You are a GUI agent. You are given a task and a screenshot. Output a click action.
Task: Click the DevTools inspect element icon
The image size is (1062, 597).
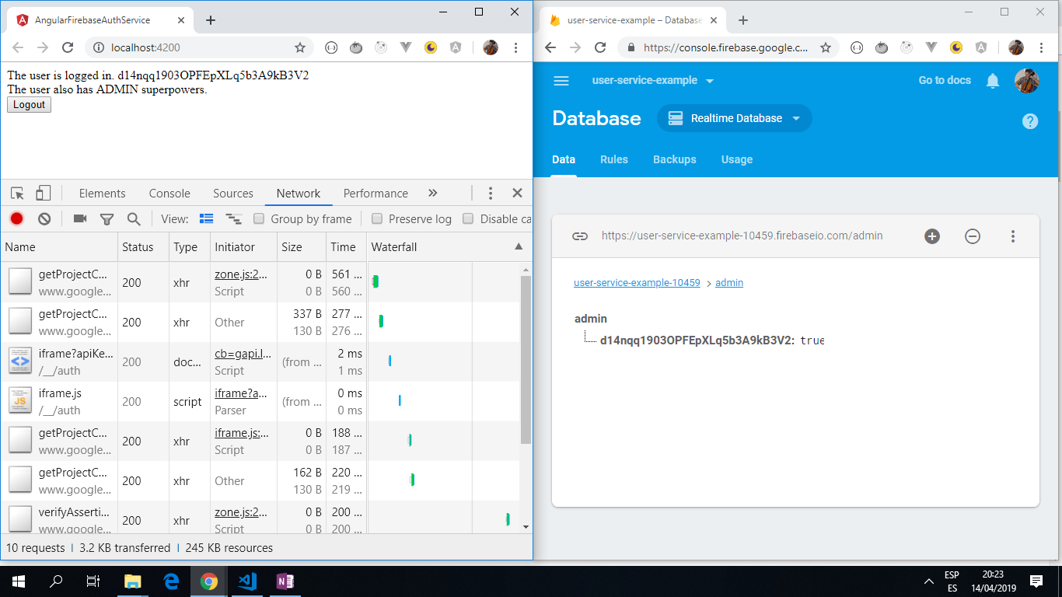coord(18,194)
